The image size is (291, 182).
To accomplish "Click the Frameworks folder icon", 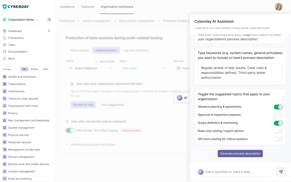I will [x=5, y=38].
